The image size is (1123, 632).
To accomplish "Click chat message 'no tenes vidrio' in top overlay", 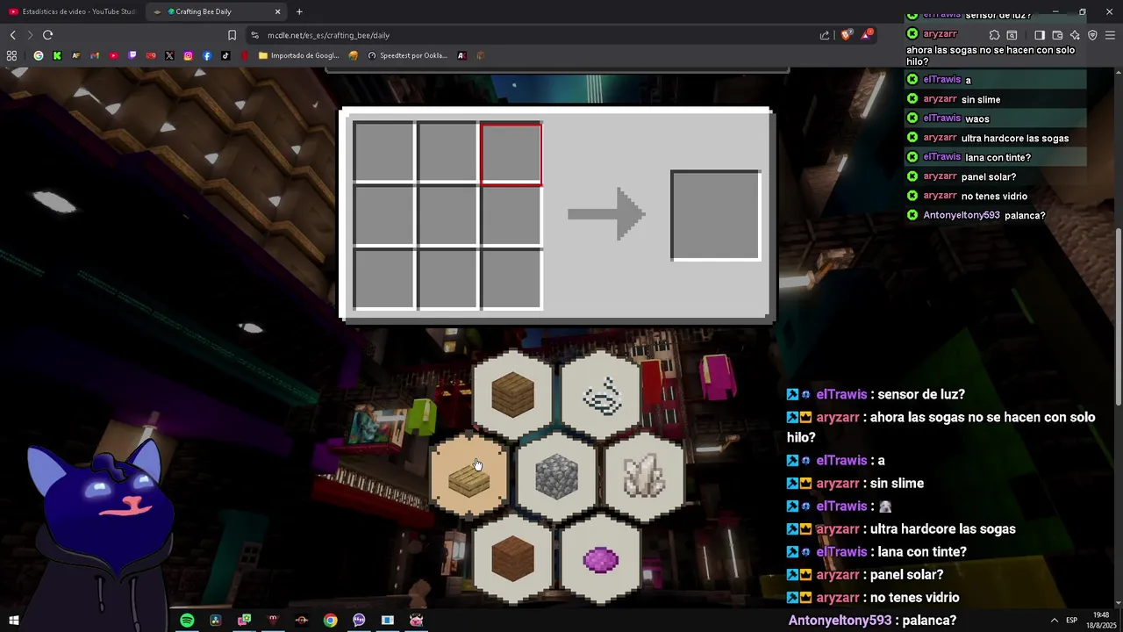I will click(994, 196).
